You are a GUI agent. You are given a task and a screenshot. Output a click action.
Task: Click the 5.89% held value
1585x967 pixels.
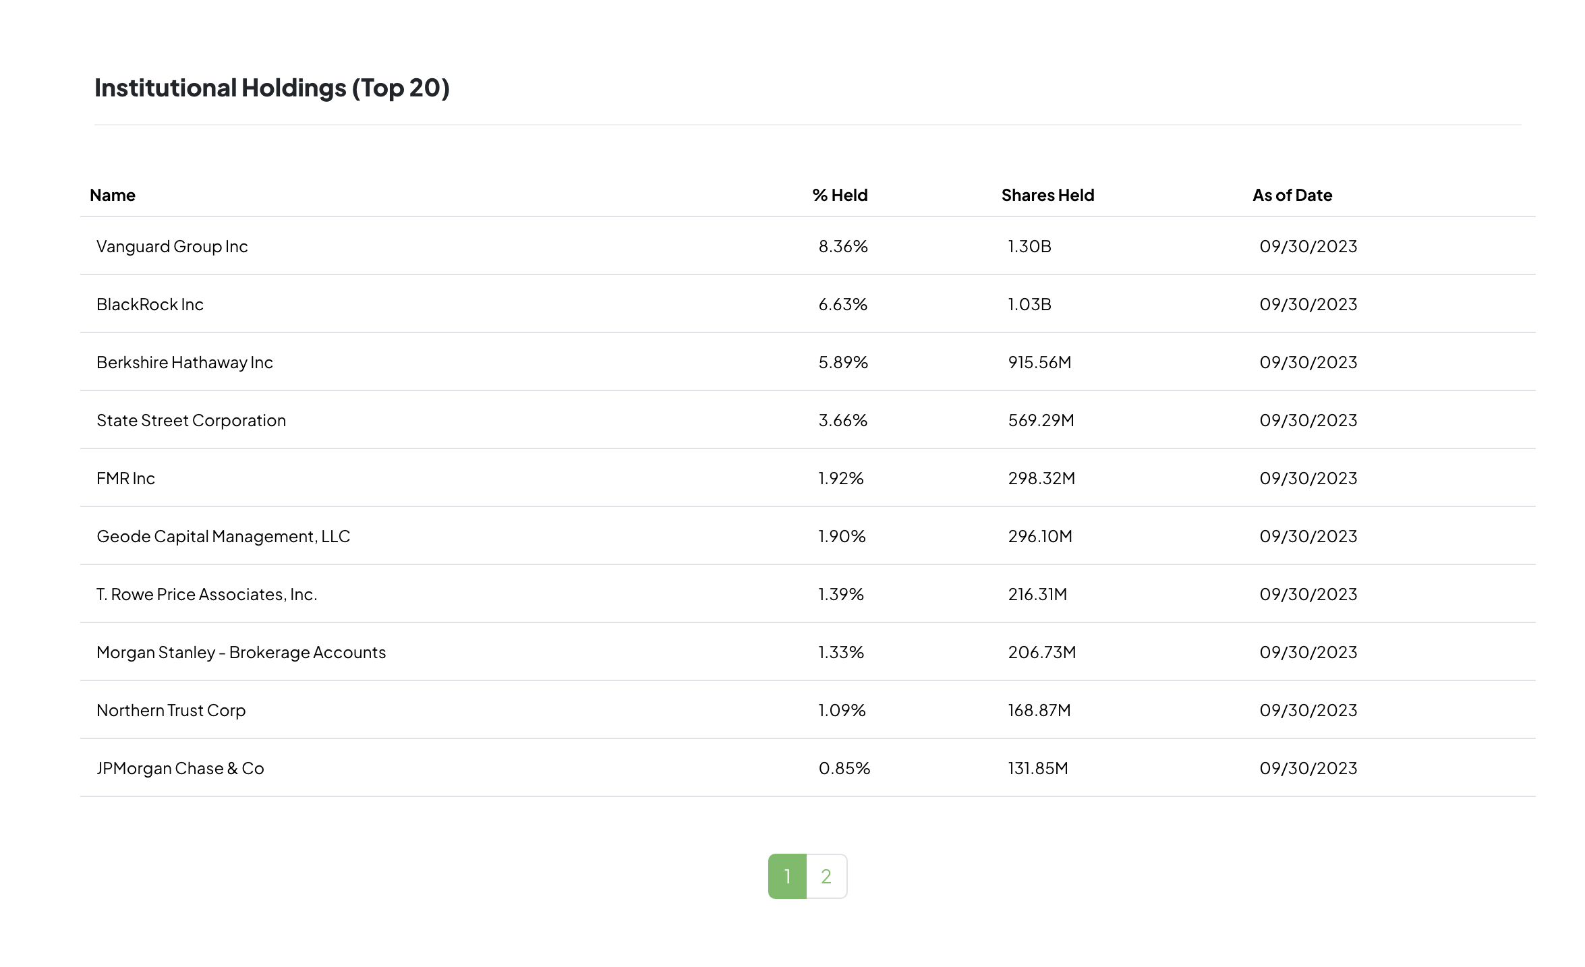tap(843, 362)
